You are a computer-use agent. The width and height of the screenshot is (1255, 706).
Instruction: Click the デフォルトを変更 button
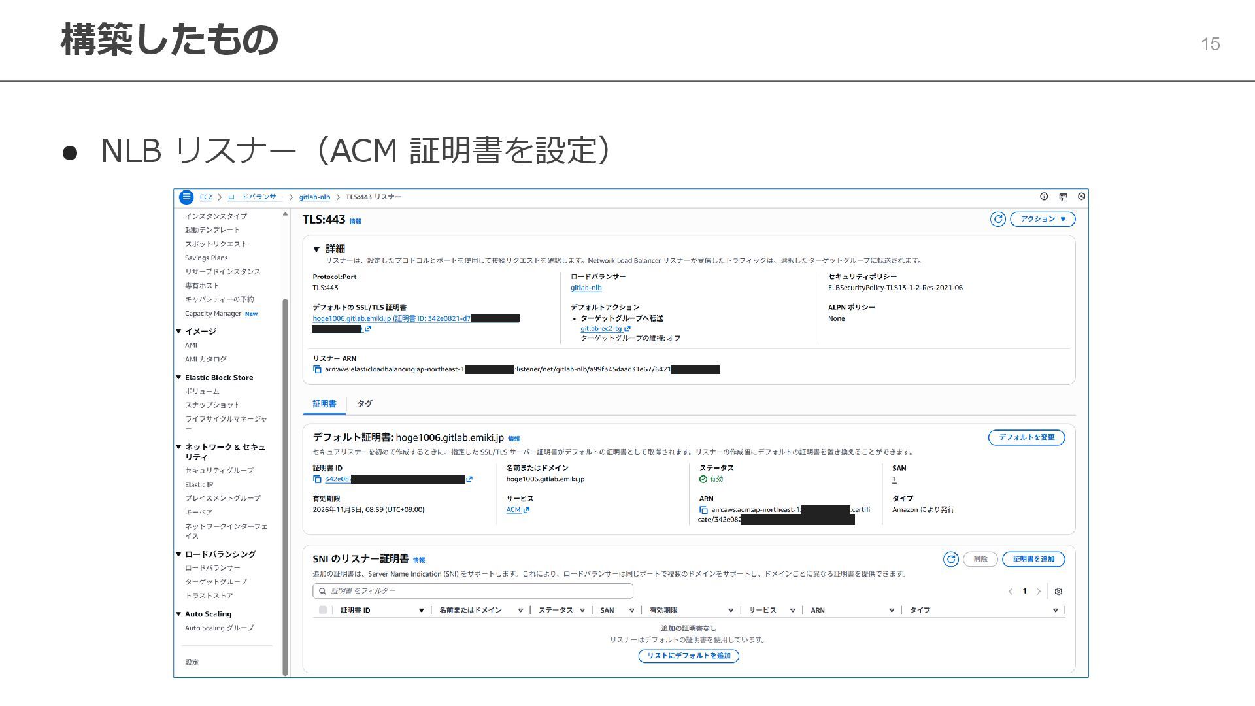click(1026, 437)
